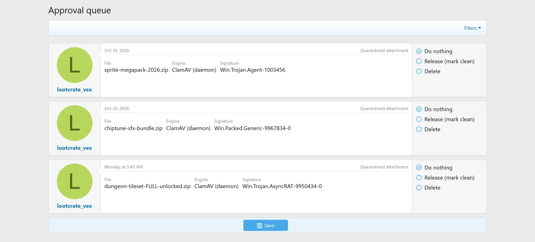Click signature Win.Trojan.Agent-1003456
This screenshot has height=242, width=535.
point(252,70)
